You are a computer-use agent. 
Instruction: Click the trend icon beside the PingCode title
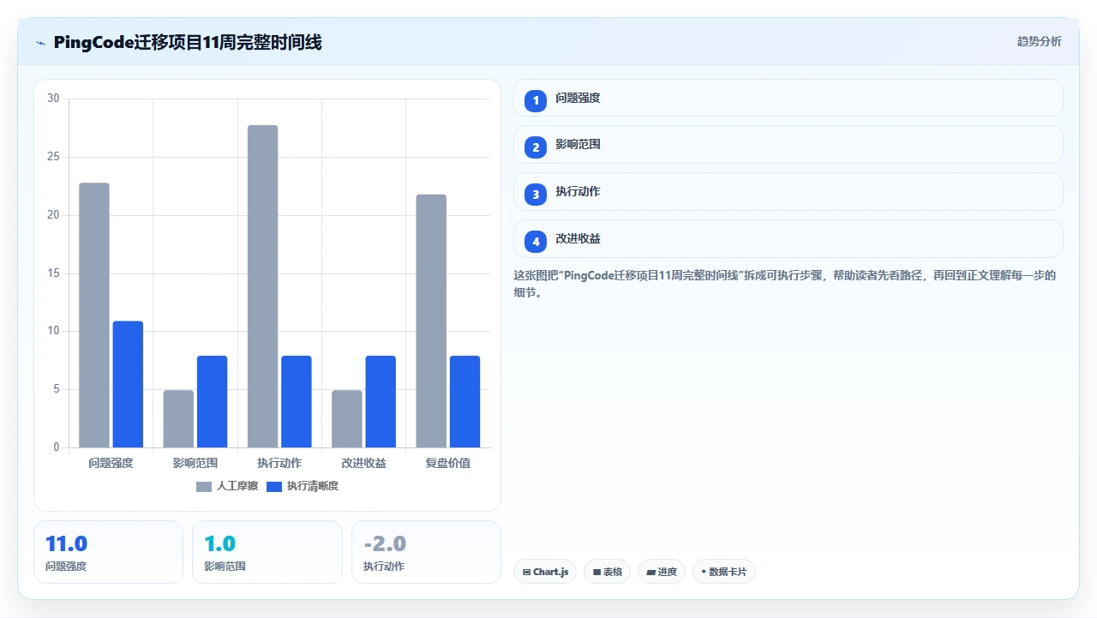(41, 43)
